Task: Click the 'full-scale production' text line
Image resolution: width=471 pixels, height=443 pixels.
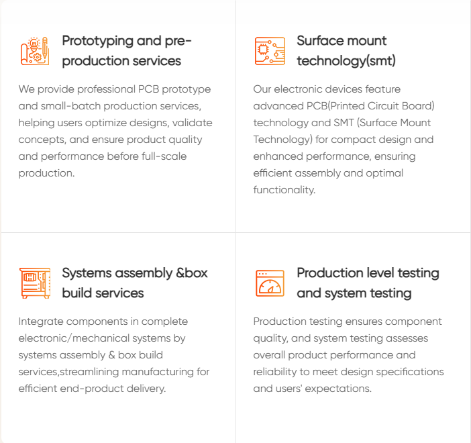Action: tap(103, 156)
